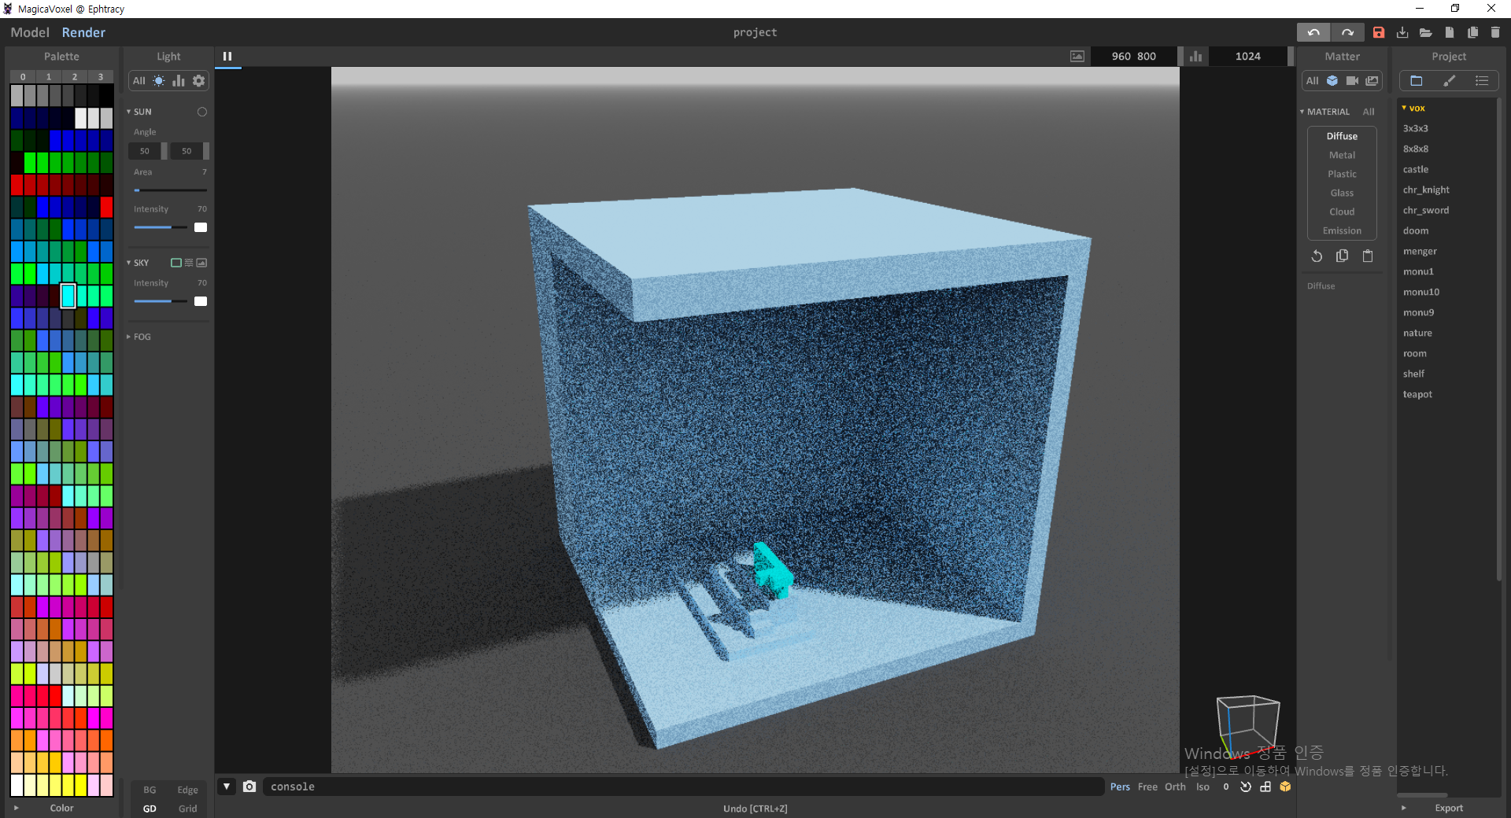Expand the Export panel
This screenshot has width=1511, height=818.
tap(1403, 808)
